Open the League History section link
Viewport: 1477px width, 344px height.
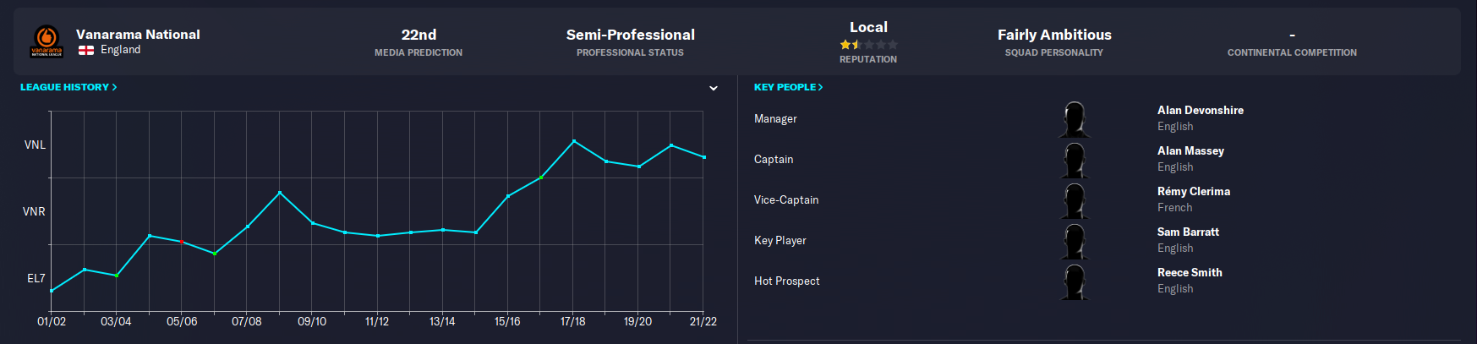68,87
